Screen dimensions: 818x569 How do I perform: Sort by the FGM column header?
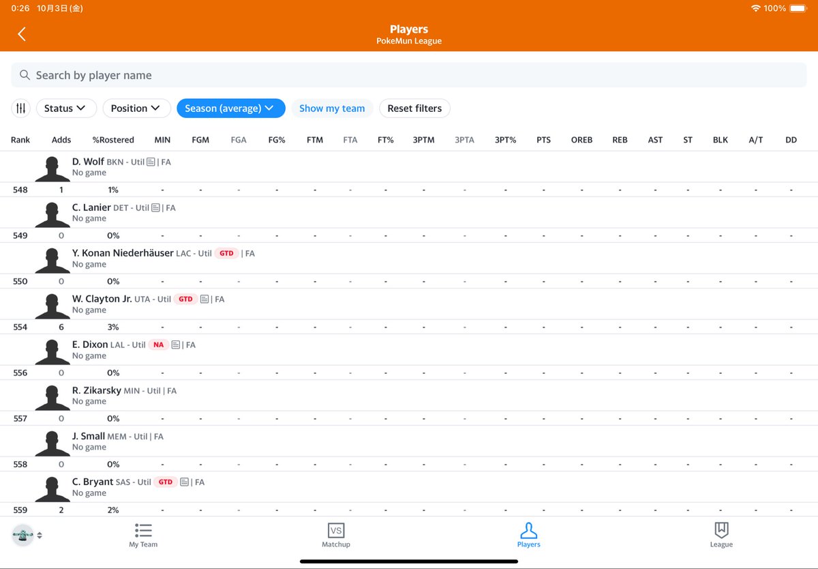pyautogui.click(x=200, y=140)
